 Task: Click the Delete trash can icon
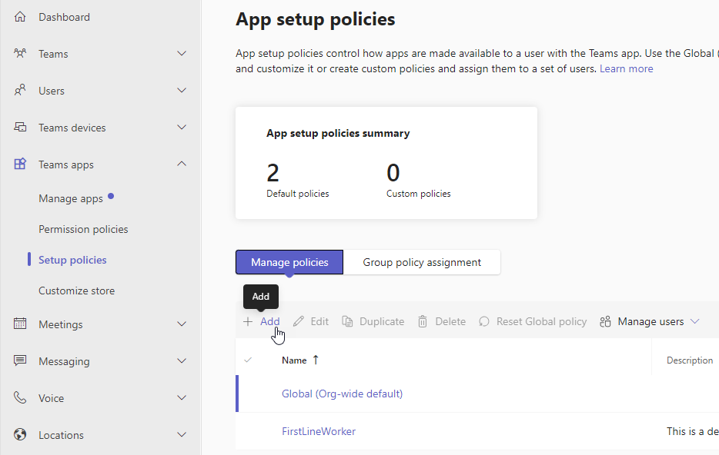423,322
